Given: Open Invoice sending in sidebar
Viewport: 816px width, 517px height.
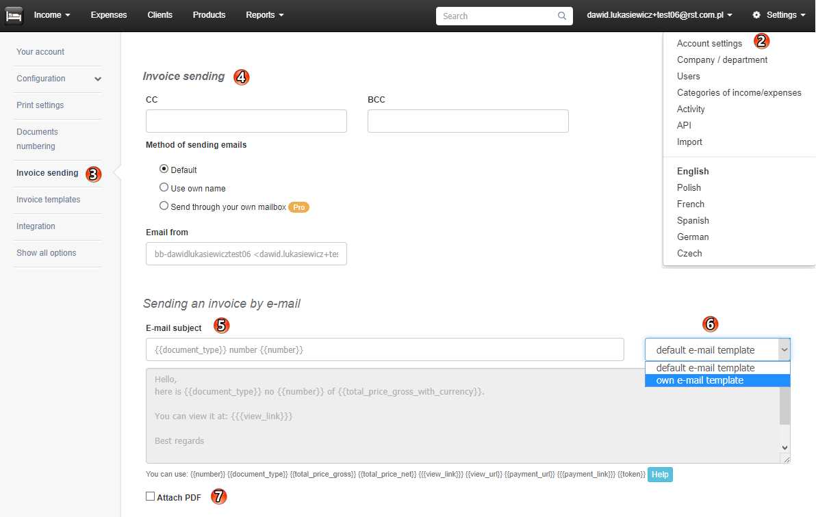Looking at the screenshot, I should coord(47,173).
